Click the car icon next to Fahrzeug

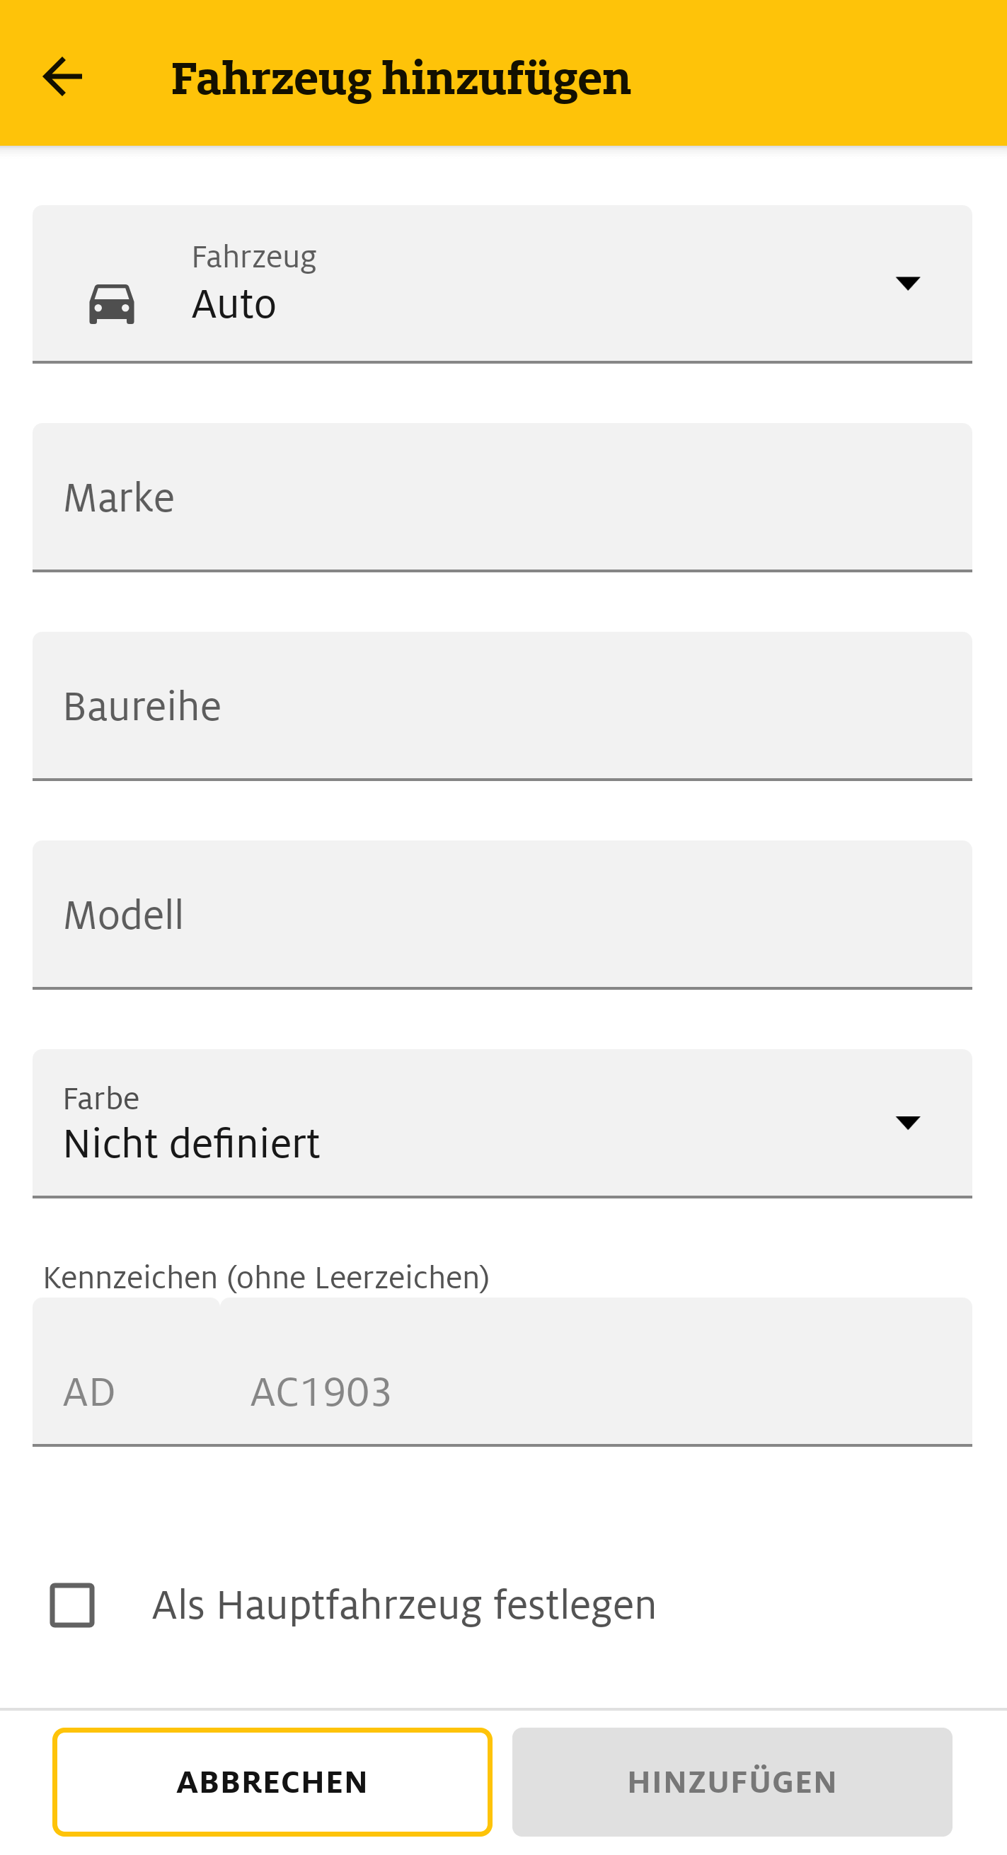(113, 304)
